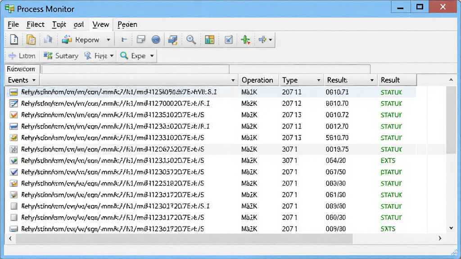Tick the empty checkbox of row 009/80
Screen dimensions: 461x259
[x=14, y=206]
